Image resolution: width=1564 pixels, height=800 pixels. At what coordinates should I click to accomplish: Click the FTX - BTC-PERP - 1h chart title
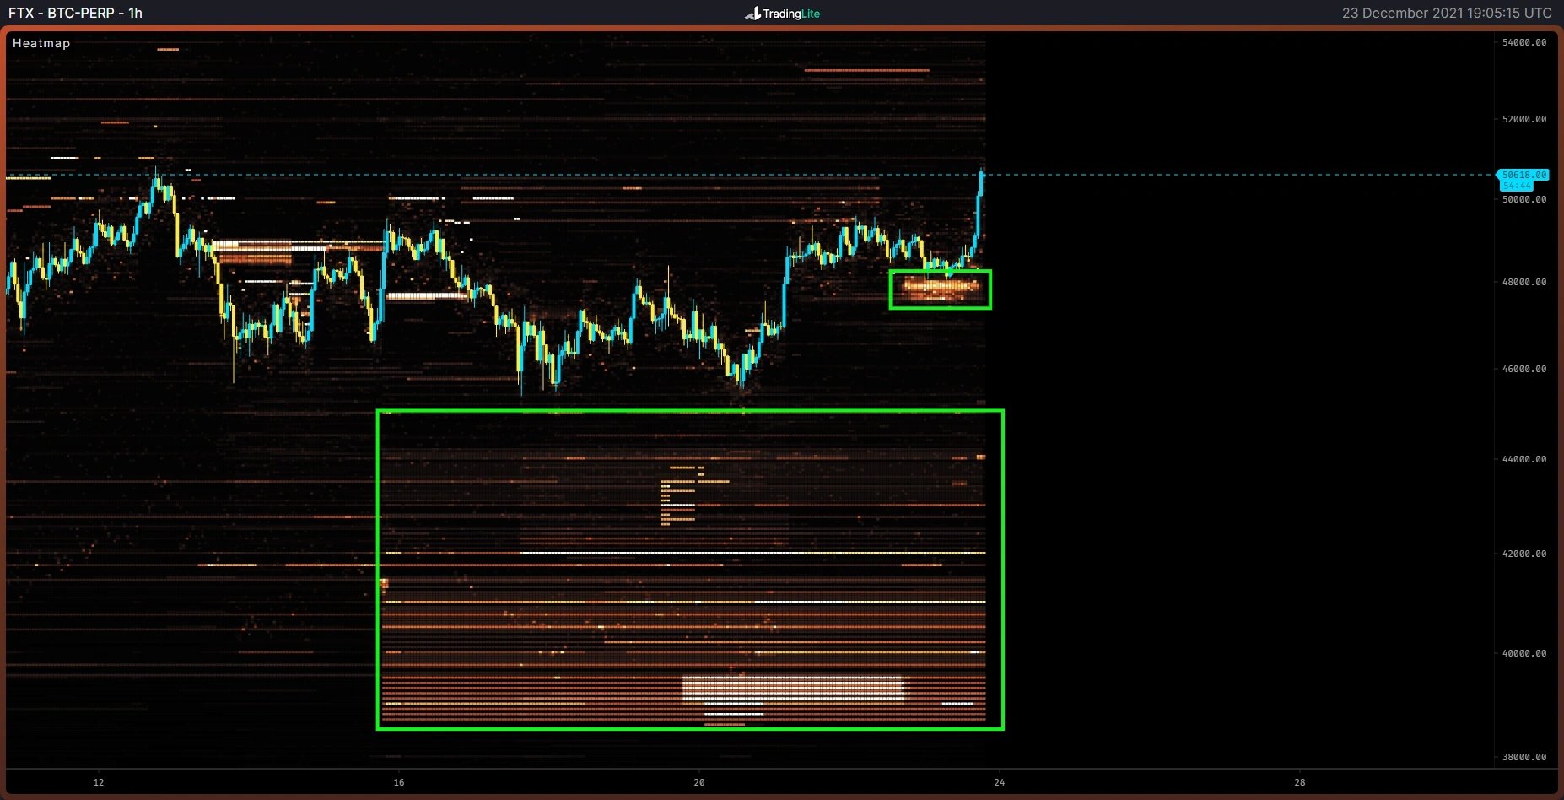pyautogui.click(x=76, y=13)
